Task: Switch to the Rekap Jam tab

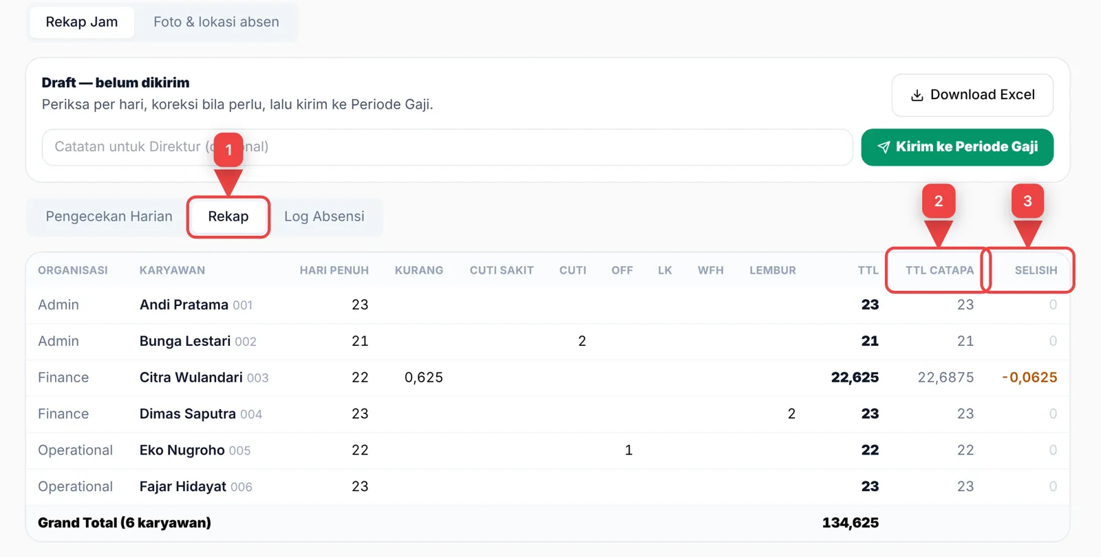Action: pyautogui.click(x=82, y=22)
